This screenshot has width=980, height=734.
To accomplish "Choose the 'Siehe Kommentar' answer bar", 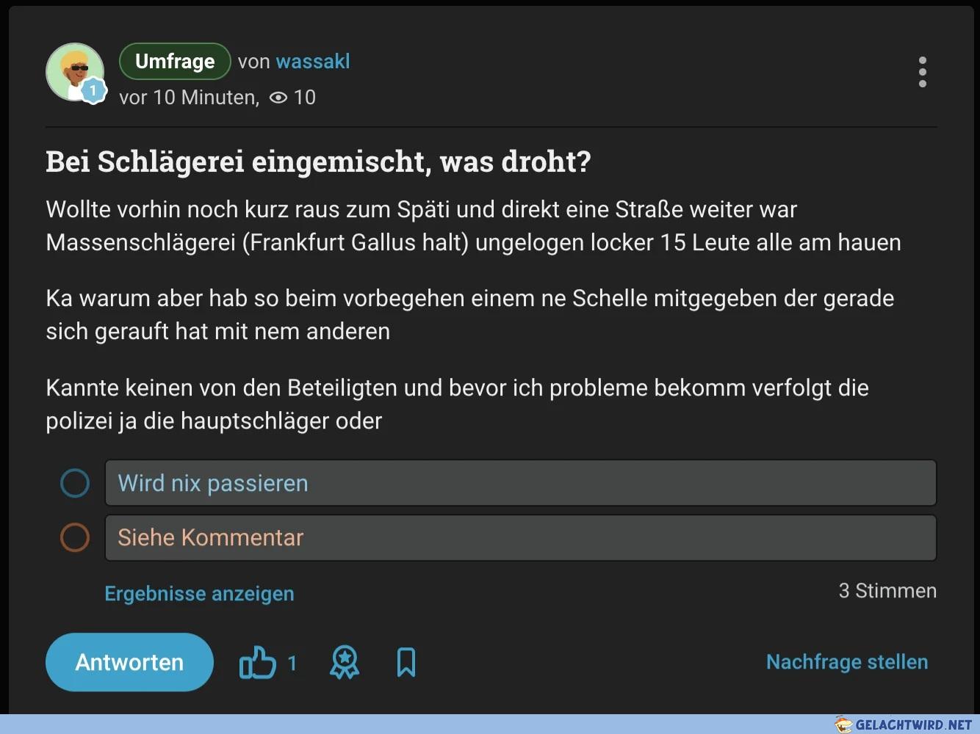I will (521, 538).
